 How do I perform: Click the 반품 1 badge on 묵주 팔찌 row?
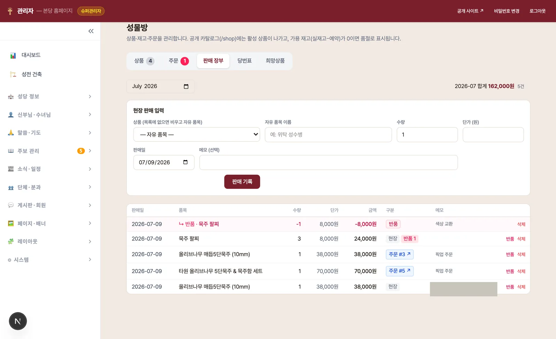click(x=409, y=239)
